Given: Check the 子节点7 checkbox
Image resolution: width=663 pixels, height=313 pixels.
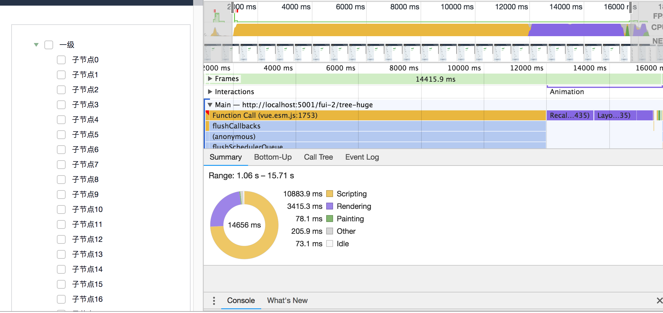Looking at the screenshot, I should pyautogui.click(x=61, y=165).
